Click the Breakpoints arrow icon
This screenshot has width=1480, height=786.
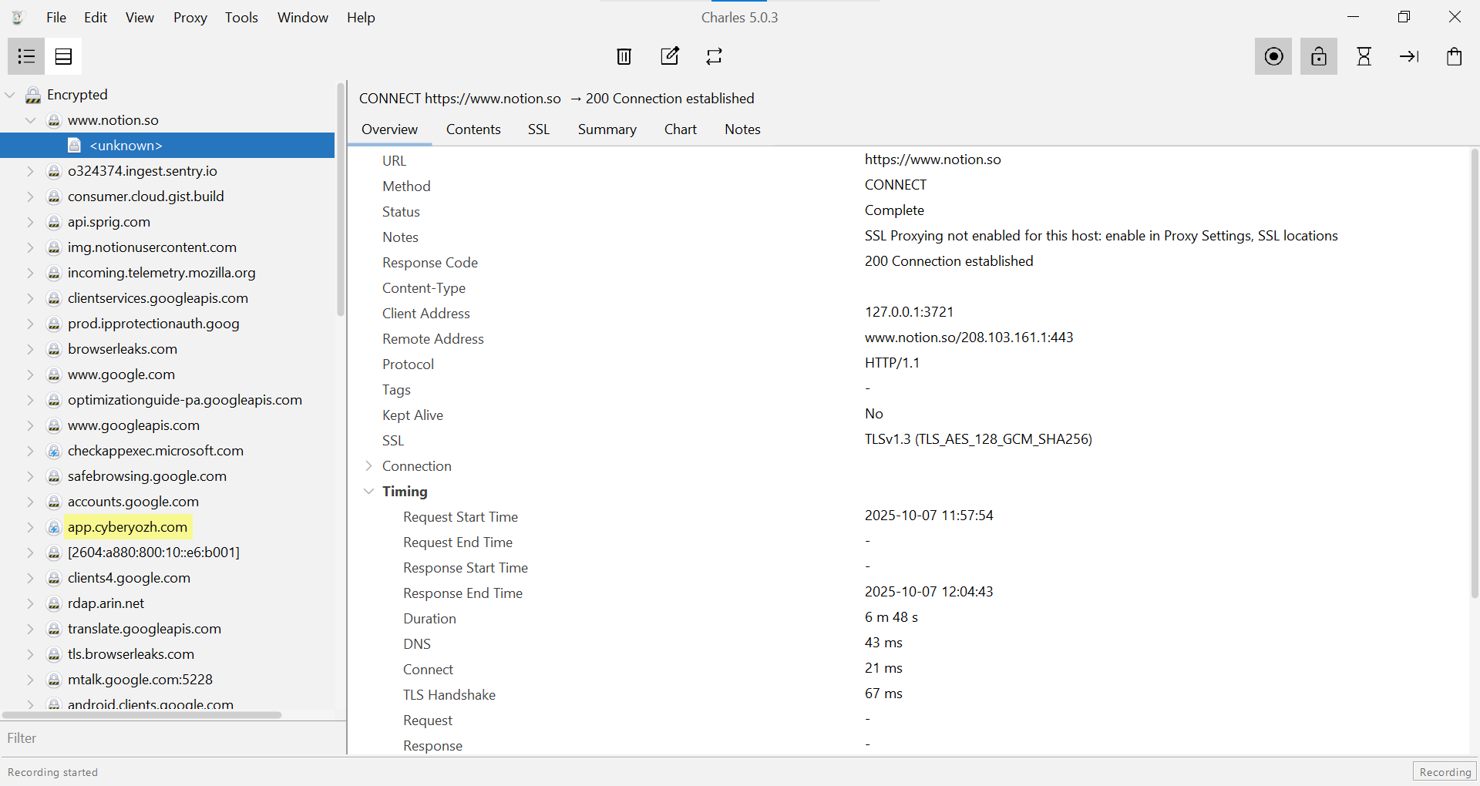pyautogui.click(x=1409, y=56)
